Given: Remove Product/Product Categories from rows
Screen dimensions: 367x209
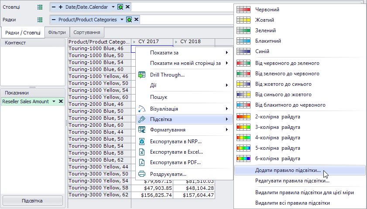Looking at the screenshot, I should click(x=136, y=20).
